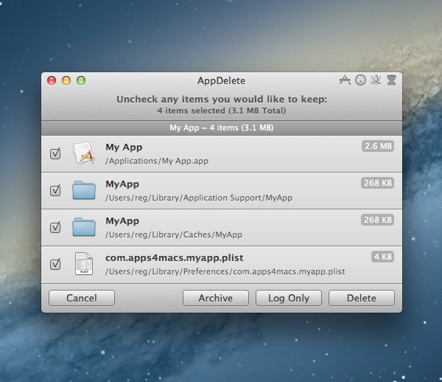This screenshot has width=442, height=382.
Task: Click the plist file document icon
Action: click(x=85, y=264)
